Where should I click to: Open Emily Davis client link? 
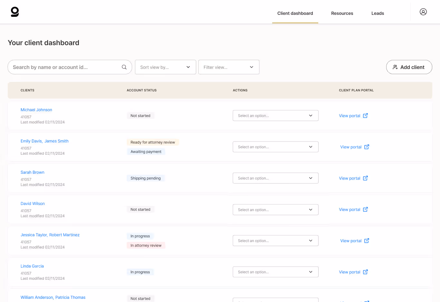31,141
